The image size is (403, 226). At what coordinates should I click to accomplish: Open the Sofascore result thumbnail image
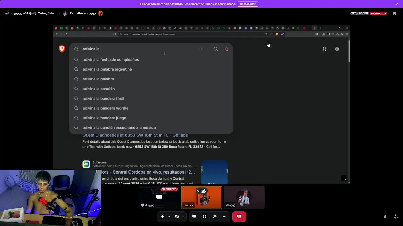[214, 172]
